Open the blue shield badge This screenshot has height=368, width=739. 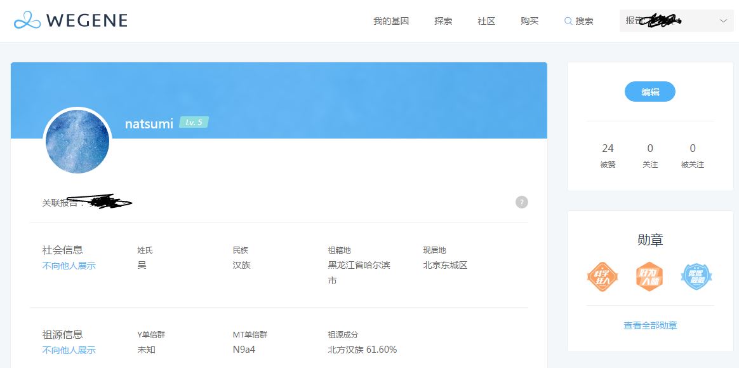tap(696, 277)
